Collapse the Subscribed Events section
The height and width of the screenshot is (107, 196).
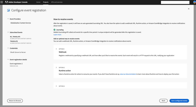(x=8, y=32)
